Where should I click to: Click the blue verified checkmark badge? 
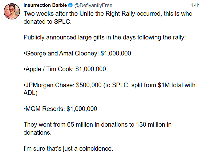coord(71,5)
